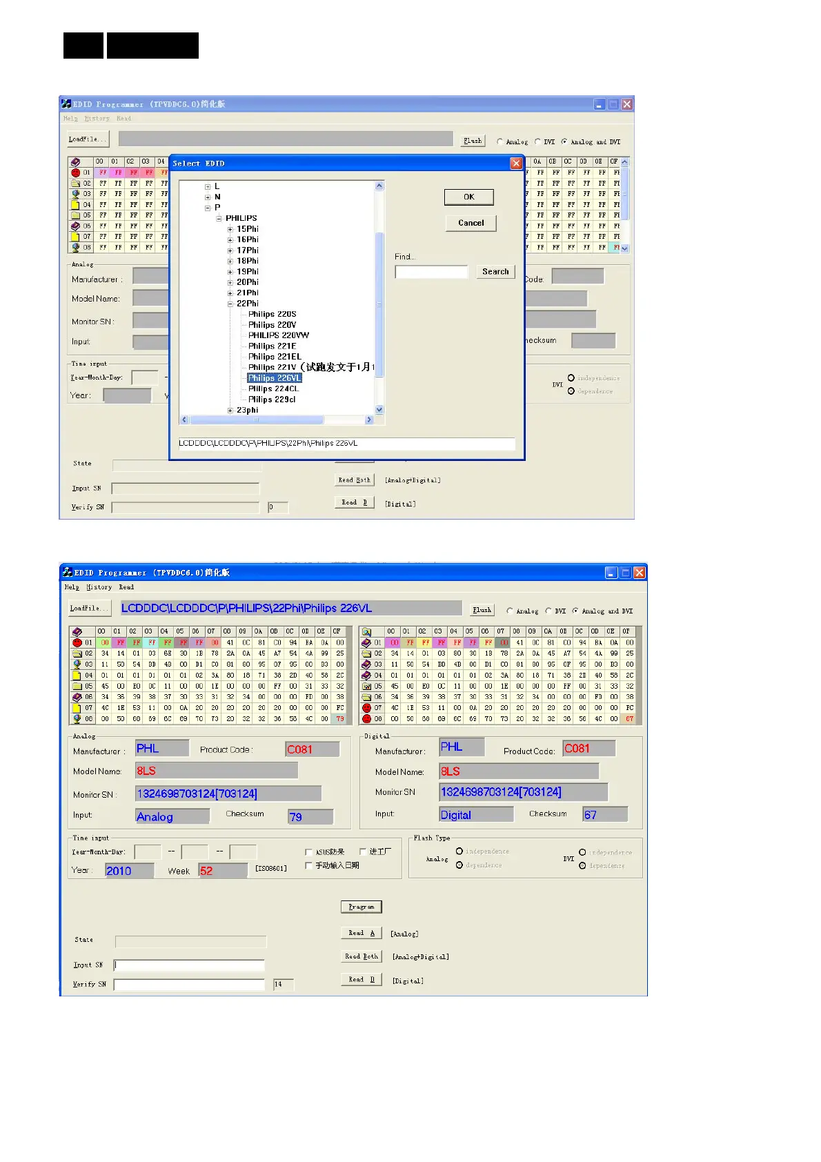This screenshot has width=821, height=1162.
Task: Select Analog and DVI radio in the loaded 226VL window
Action: pos(575,611)
